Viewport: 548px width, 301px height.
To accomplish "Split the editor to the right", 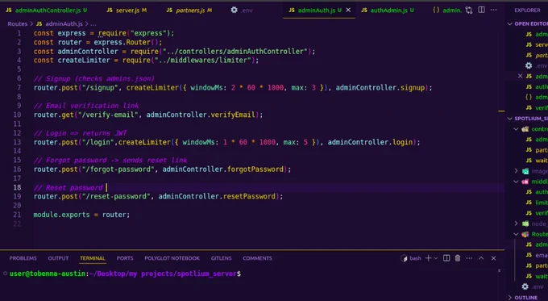I will click(481, 10).
